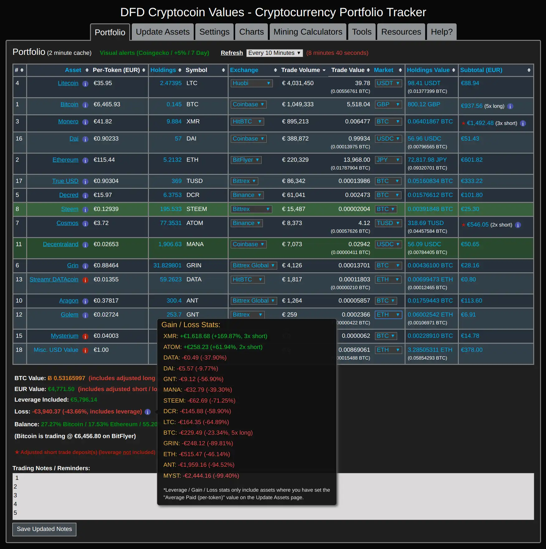Click Aragon subtotal €113.60
The image size is (546, 549).
pos(471,301)
